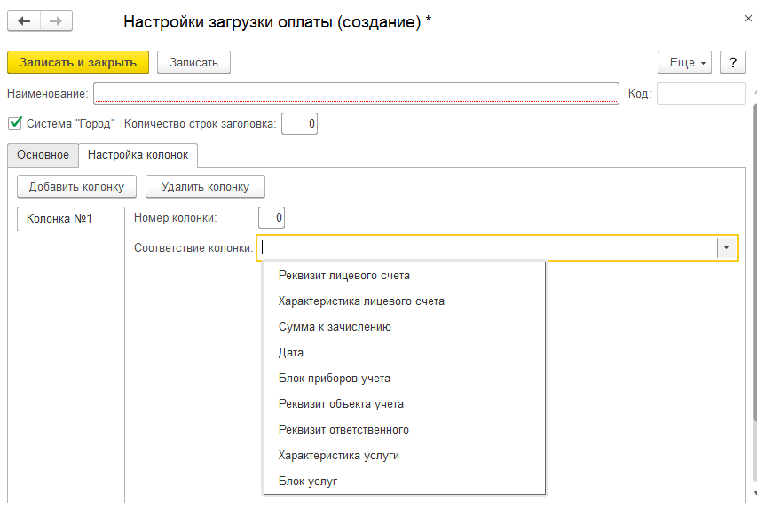This screenshot has width=757, height=508.
Task: Click the Записать и закрыть button
Action: 78,62
